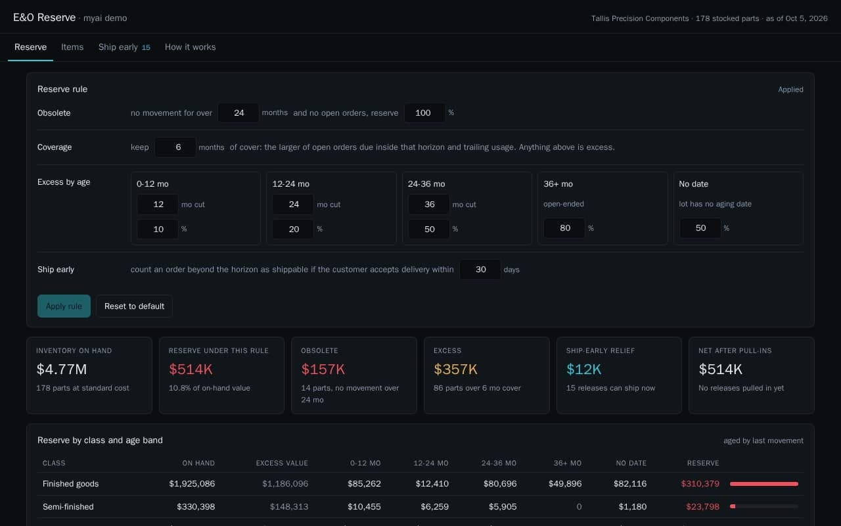
Task: Edit obsolete reserve percent field showing 100
Action: [424, 113]
